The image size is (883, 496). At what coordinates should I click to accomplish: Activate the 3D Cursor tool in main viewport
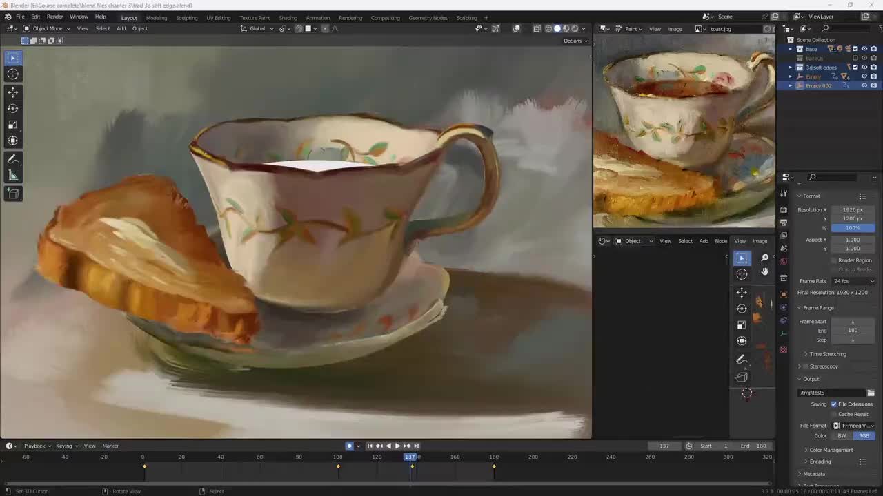coord(12,74)
